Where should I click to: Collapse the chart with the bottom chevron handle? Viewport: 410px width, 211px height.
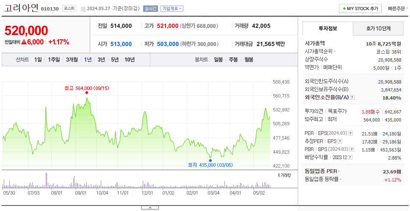pos(150,208)
